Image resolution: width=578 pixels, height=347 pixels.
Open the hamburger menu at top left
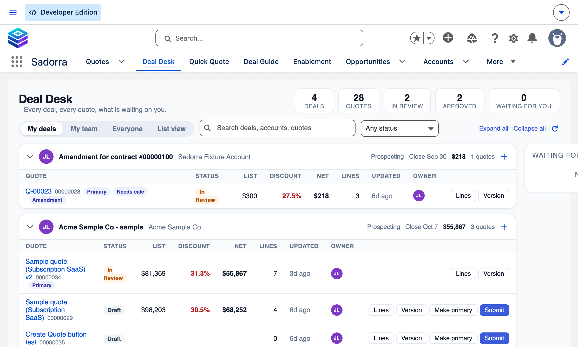coord(13,12)
